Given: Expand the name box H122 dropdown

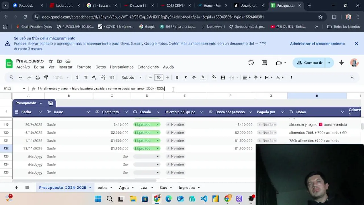Looking at the screenshot, I should coord(24,89).
